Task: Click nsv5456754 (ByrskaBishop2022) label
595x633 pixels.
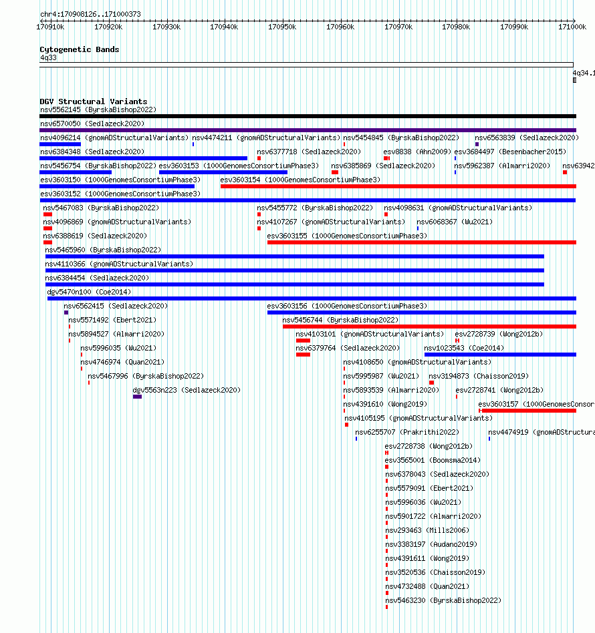Action: (x=98, y=166)
